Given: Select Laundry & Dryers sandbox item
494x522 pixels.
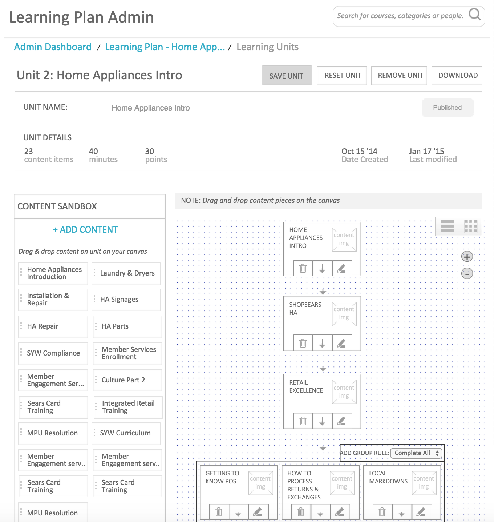Looking at the screenshot, I should (126, 273).
